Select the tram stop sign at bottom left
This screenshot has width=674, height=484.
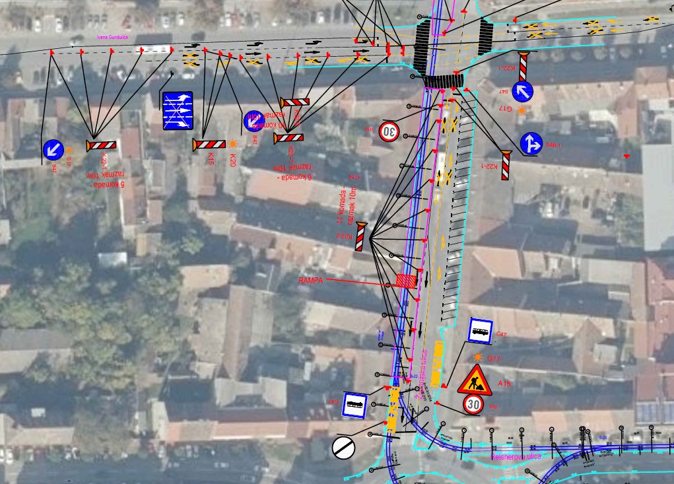[x=354, y=404]
